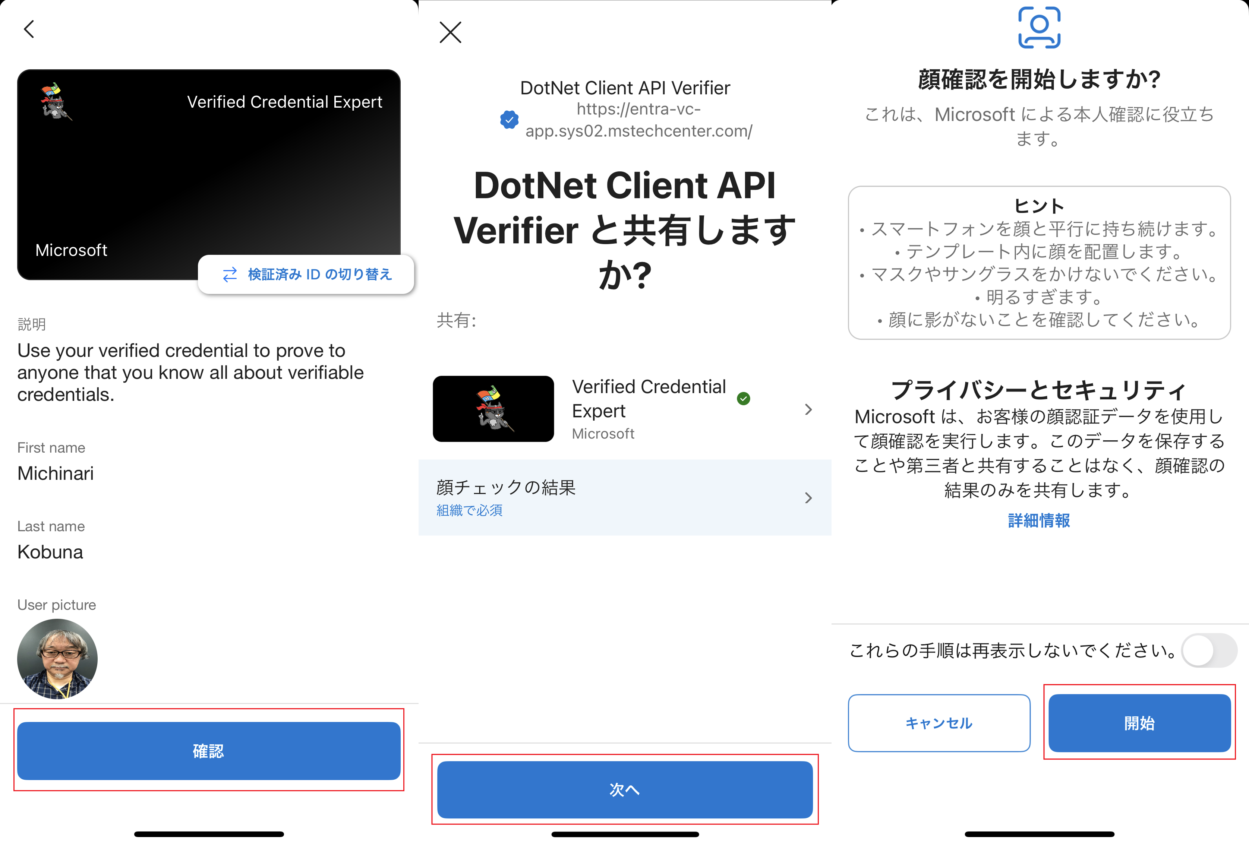The image size is (1249, 846).
Task: Tap the small credential card thumbnail
Action: point(493,409)
